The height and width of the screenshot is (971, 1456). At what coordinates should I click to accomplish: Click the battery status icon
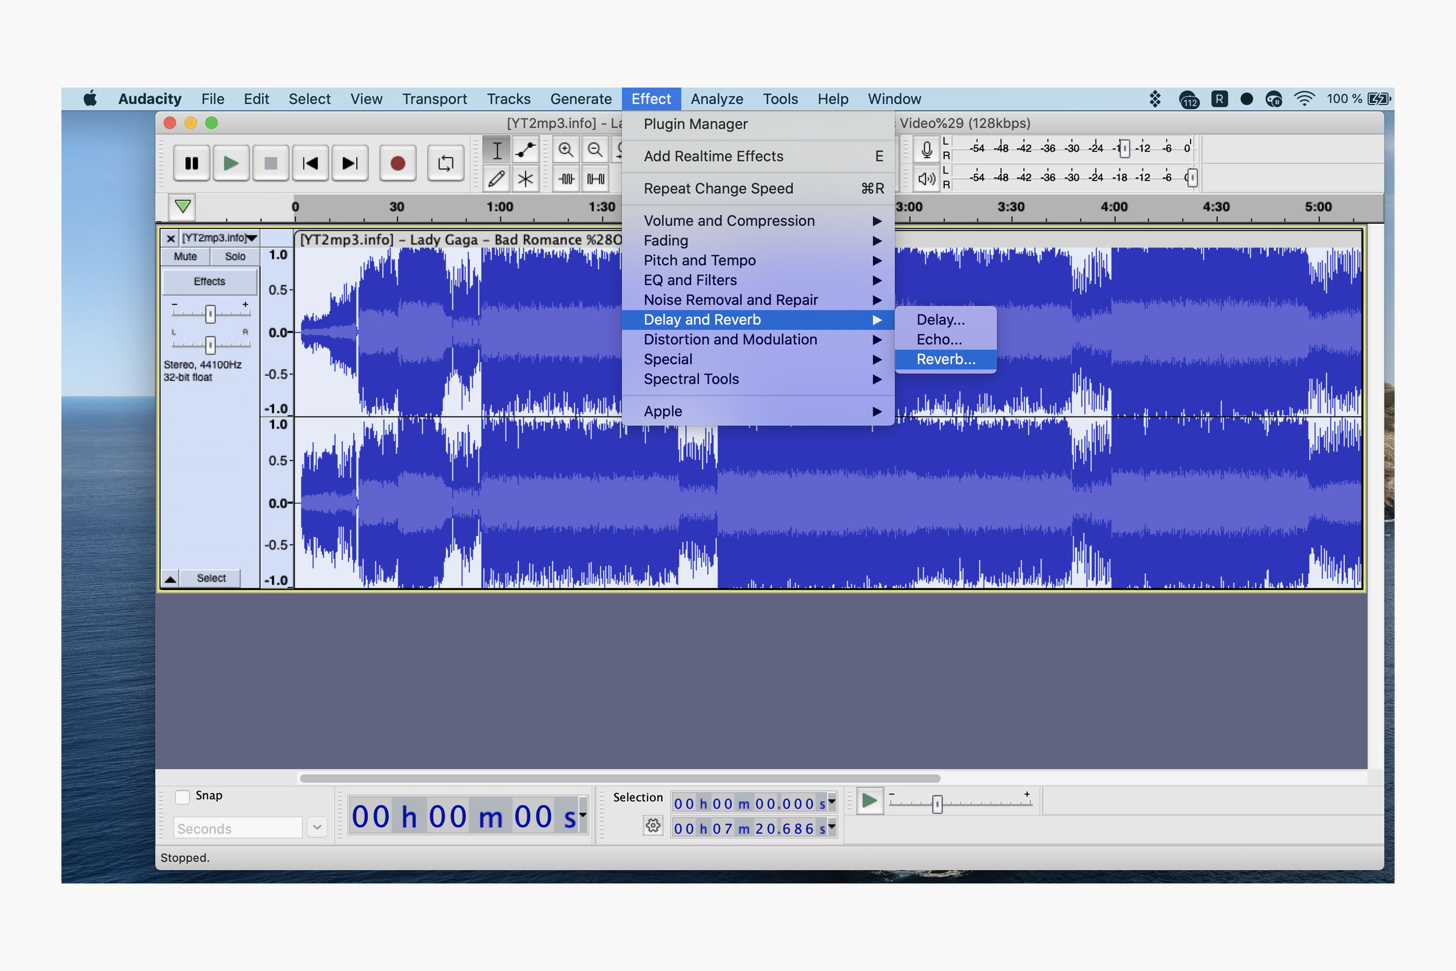coord(1379,99)
